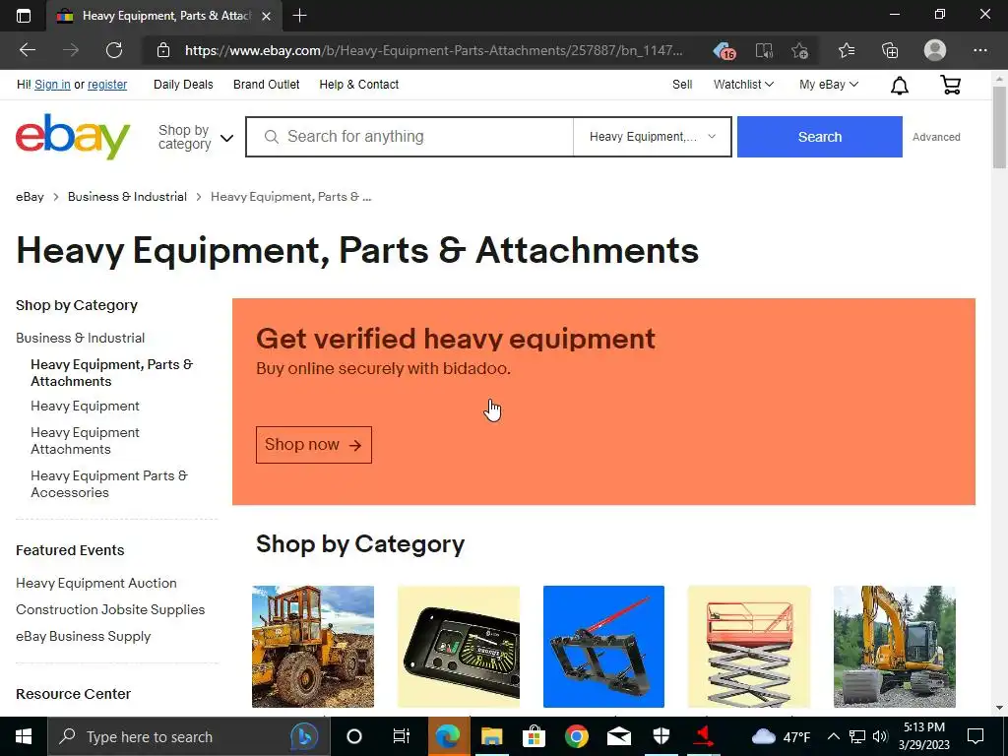The height and width of the screenshot is (756, 1008).
Task: Expand the Watchlist dropdown
Action: point(743,85)
